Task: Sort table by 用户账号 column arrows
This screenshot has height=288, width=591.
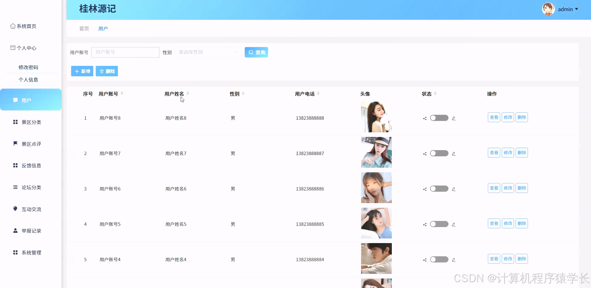Action: (x=122, y=94)
